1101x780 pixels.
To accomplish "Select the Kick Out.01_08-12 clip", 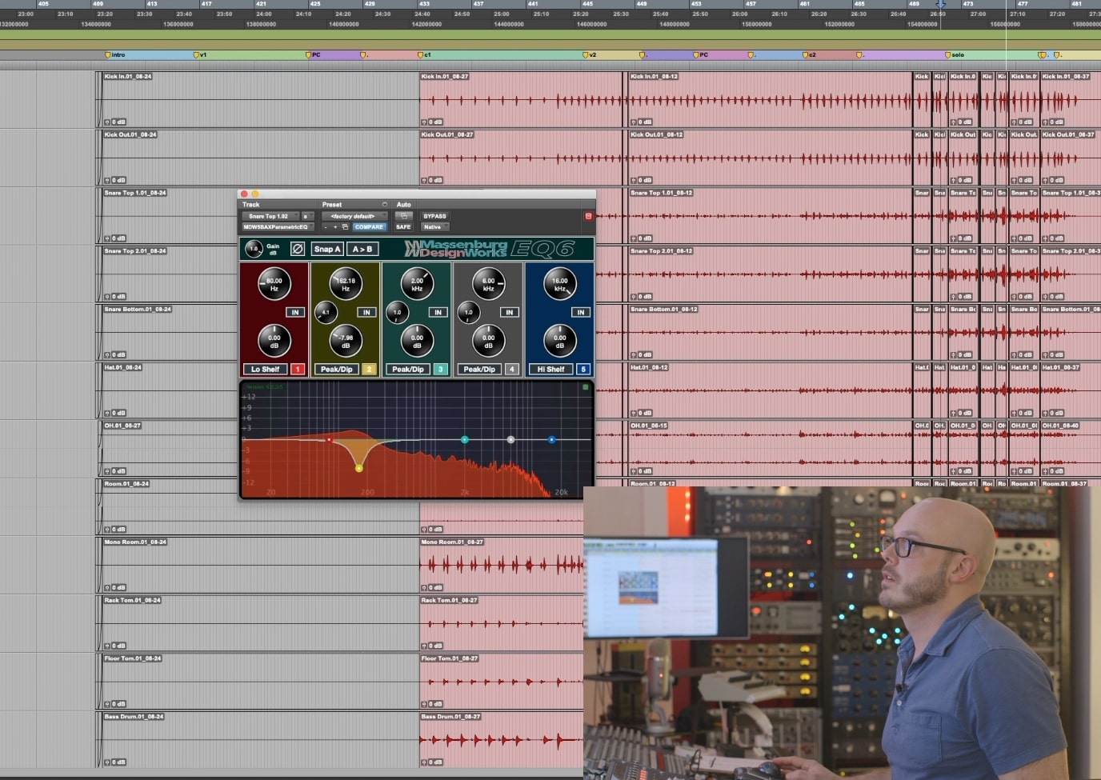I will [x=770, y=158].
